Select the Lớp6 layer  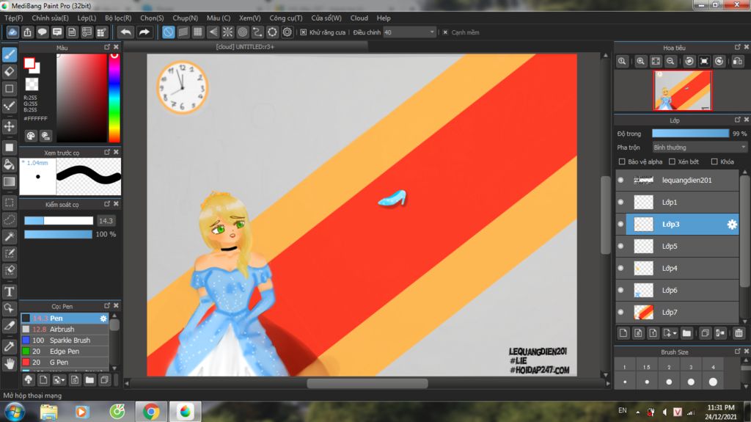[x=677, y=290]
